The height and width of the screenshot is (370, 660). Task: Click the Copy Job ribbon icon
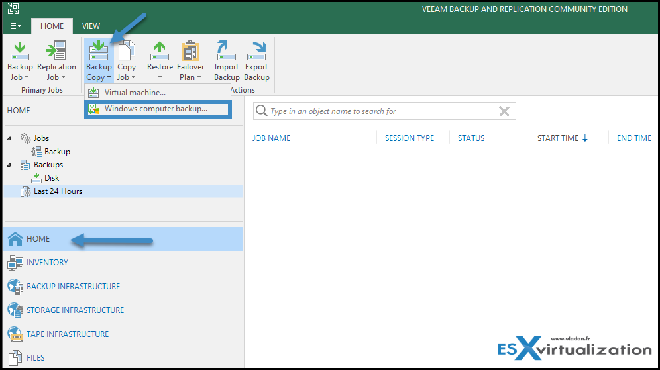(x=127, y=51)
